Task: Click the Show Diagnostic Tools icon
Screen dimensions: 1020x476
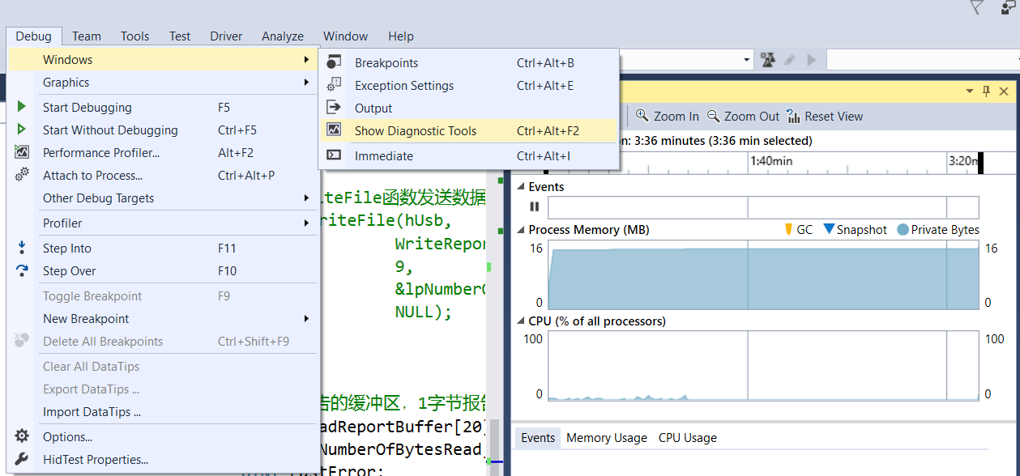Action: coord(334,130)
